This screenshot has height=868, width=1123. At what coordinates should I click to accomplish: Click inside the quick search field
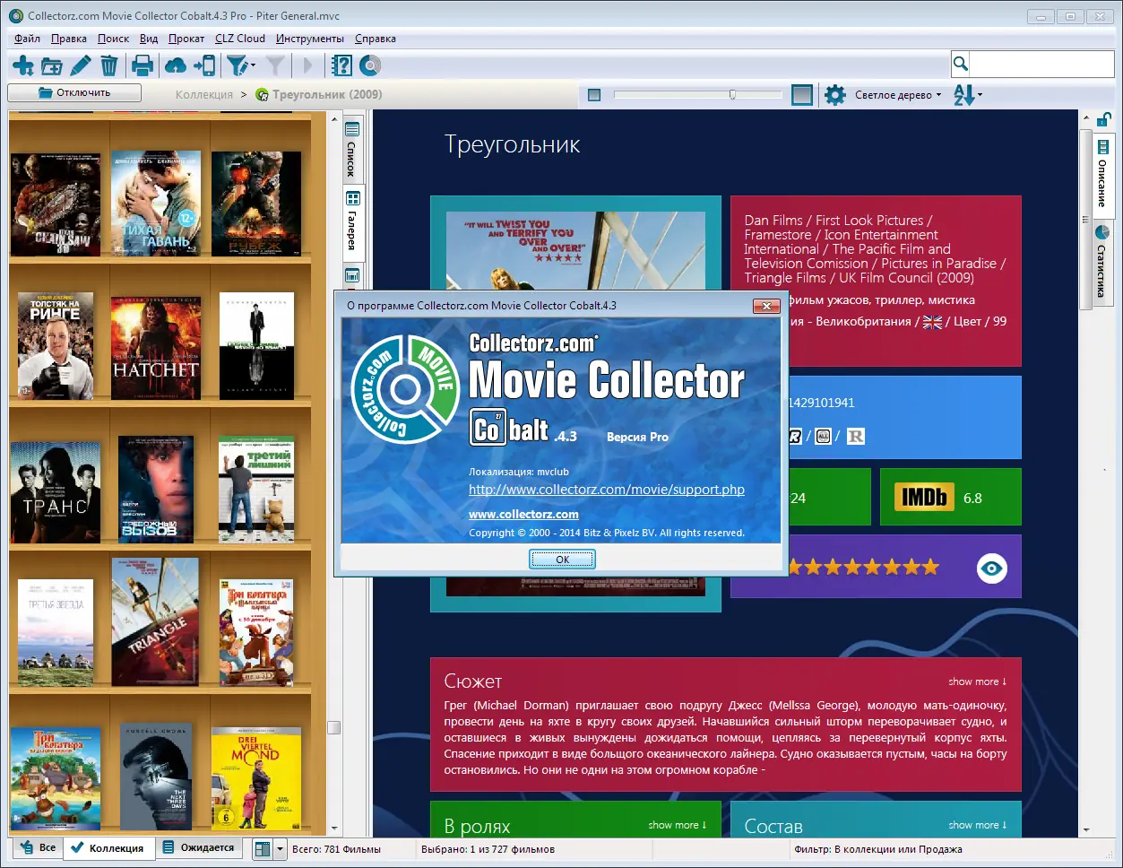tap(1041, 64)
